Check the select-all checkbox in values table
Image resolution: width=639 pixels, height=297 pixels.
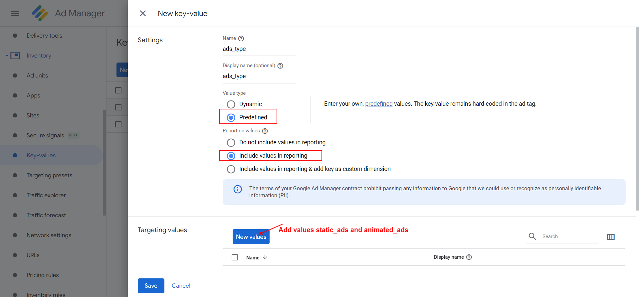point(235,257)
